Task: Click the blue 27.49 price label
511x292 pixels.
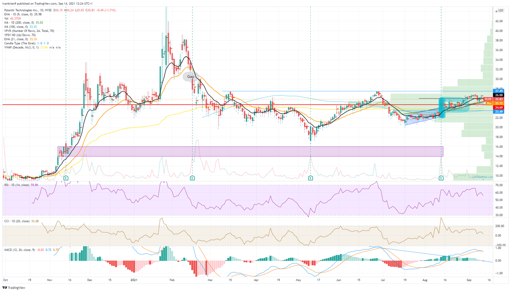Action: pyautogui.click(x=499, y=91)
